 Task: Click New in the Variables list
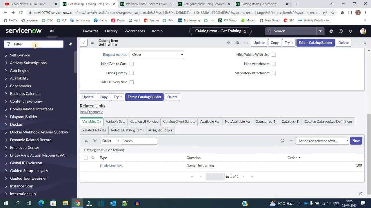click(356, 141)
